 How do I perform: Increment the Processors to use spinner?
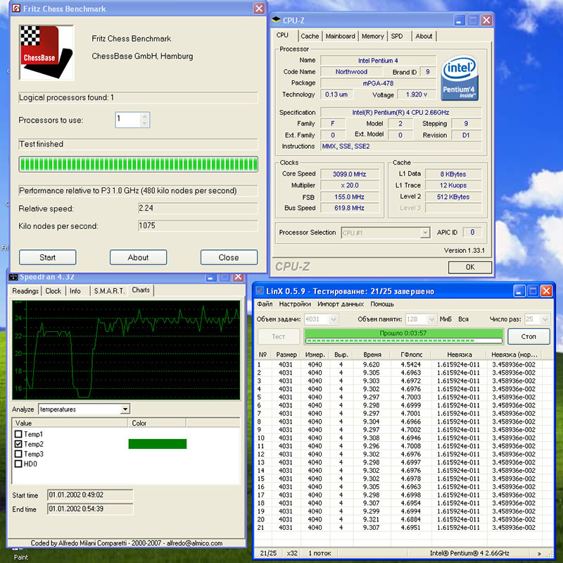point(144,116)
